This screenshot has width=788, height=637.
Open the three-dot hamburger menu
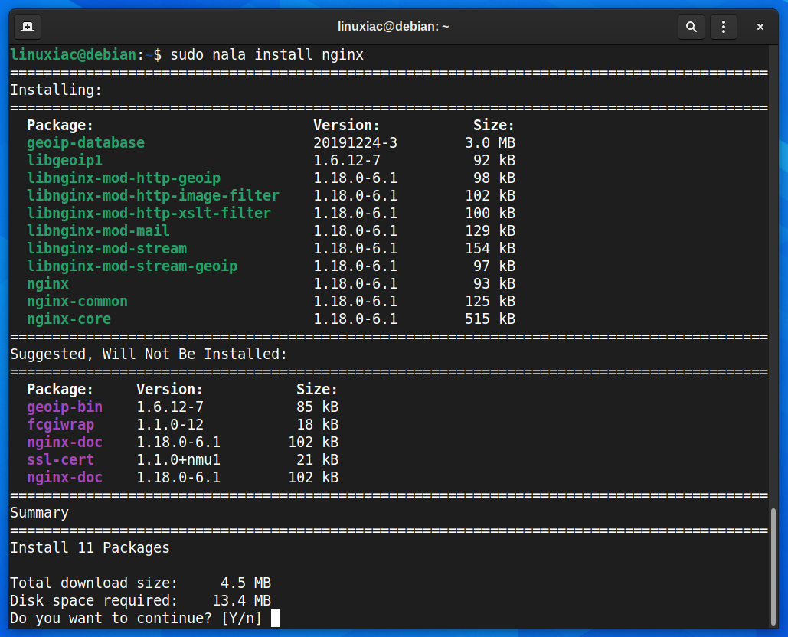click(x=723, y=27)
